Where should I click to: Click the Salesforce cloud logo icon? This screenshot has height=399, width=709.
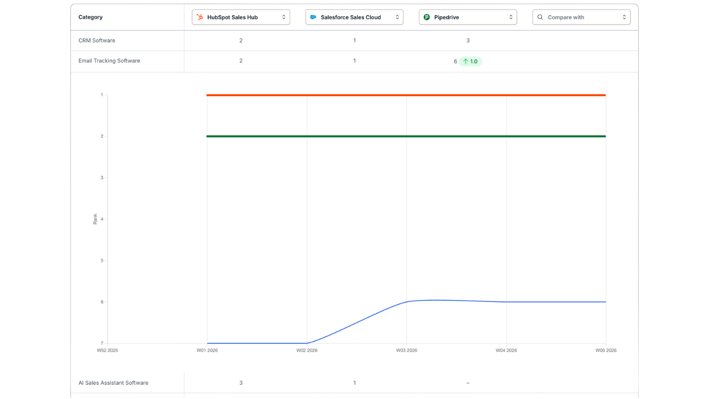pyautogui.click(x=313, y=17)
